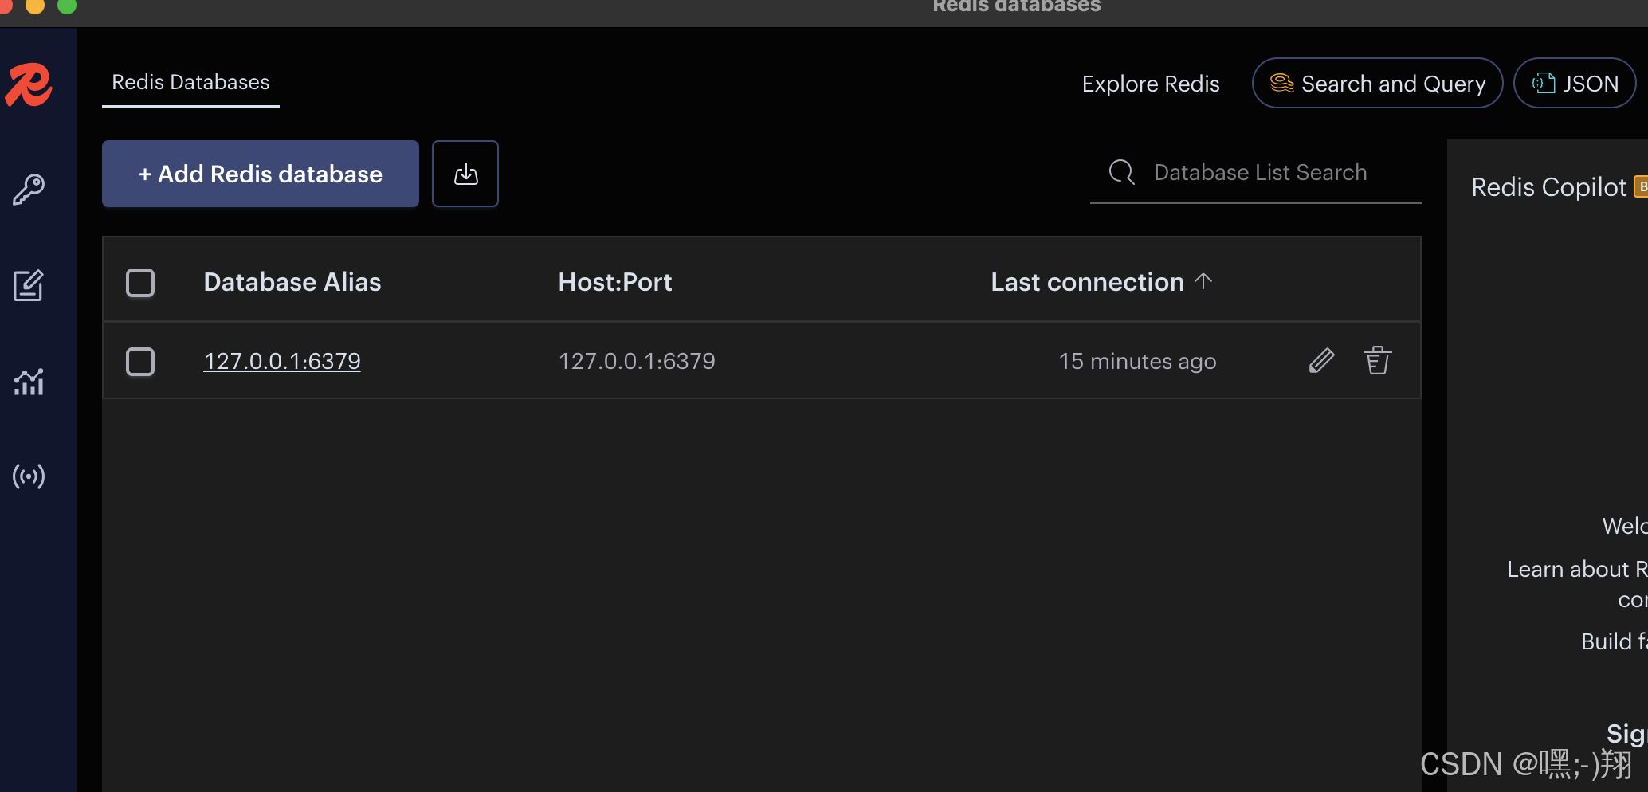Image resolution: width=1648 pixels, height=792 pixels.
Task: Click the search magnifier icon
Action: click(x=1122, y=172)
